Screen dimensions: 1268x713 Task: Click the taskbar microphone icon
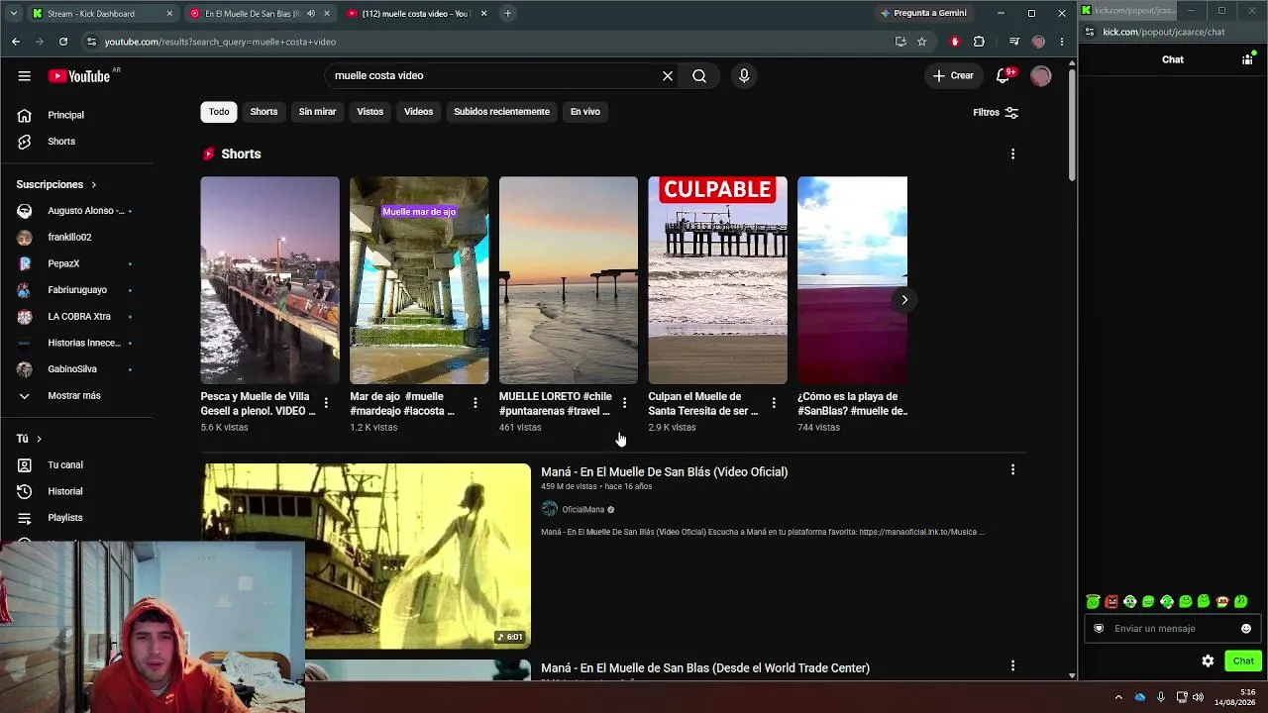click(x=1161, y=697)
